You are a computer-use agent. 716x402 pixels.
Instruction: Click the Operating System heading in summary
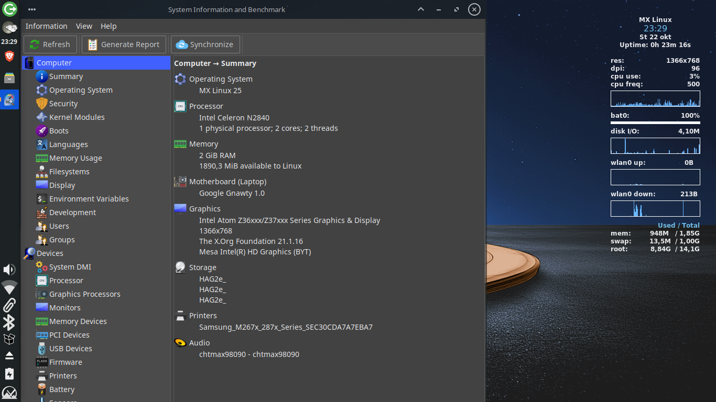[221, 79]
